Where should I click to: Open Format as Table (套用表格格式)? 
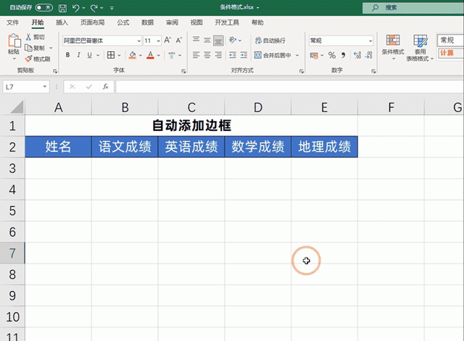point(420,48)
